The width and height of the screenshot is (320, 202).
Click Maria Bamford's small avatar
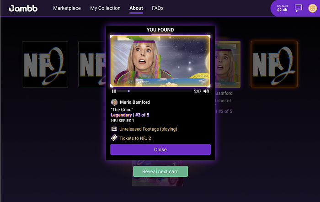tap(114, 102)
